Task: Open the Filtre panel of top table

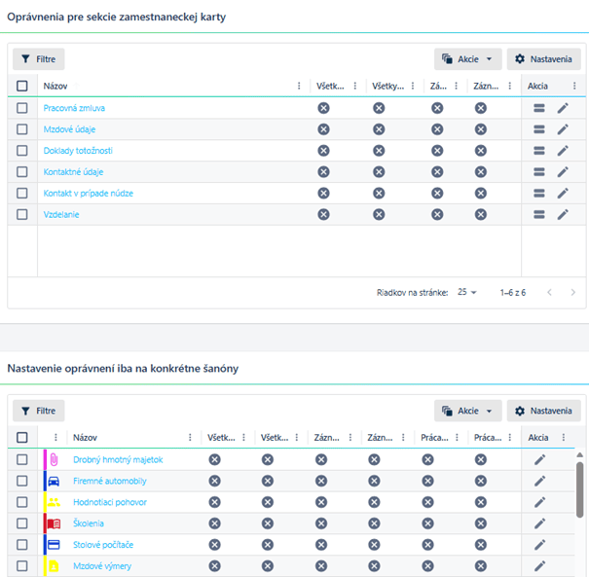Action: pos(39,59)
